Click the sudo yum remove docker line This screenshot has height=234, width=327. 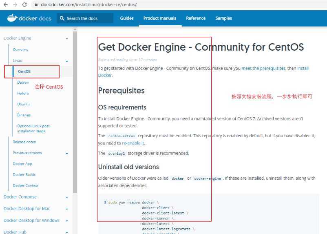pos(131,203)
